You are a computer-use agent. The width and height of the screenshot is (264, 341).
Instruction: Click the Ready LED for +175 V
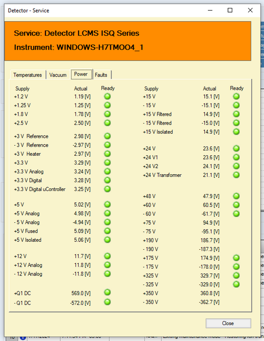click(x=237, y=258)
